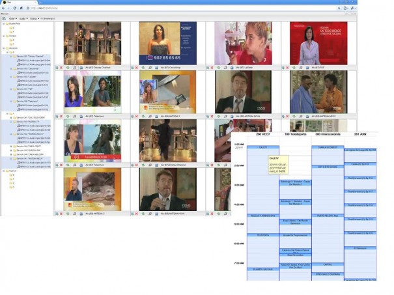Image resolution: width=394 pixels, height=295 pixels.
Task: Open the View dropdown in the toolbar
Action: click(12, 18)
